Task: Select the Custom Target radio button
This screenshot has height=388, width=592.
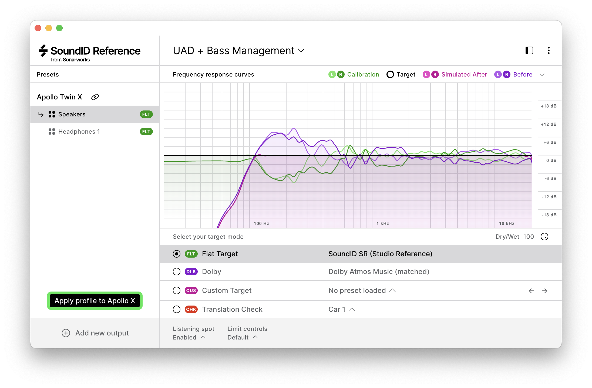Action: 177,290
